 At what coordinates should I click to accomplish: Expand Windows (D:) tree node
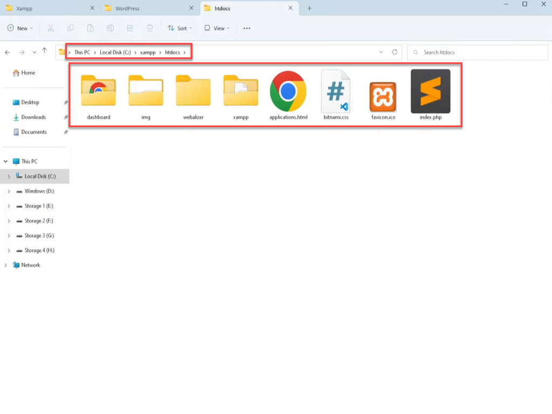9,191
